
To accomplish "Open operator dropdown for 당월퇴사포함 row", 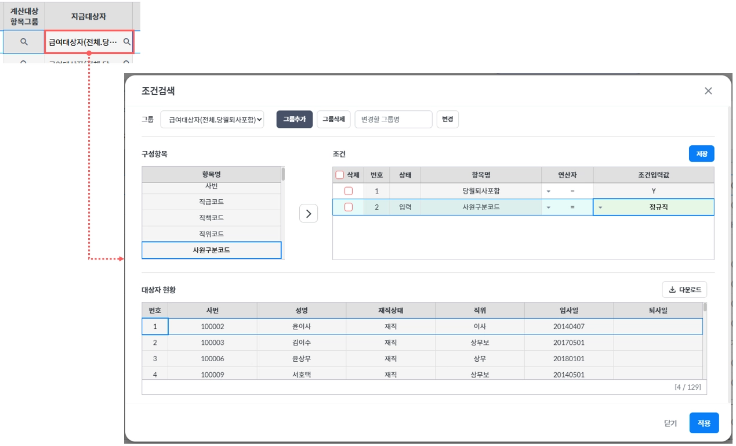I will [549, 191].
